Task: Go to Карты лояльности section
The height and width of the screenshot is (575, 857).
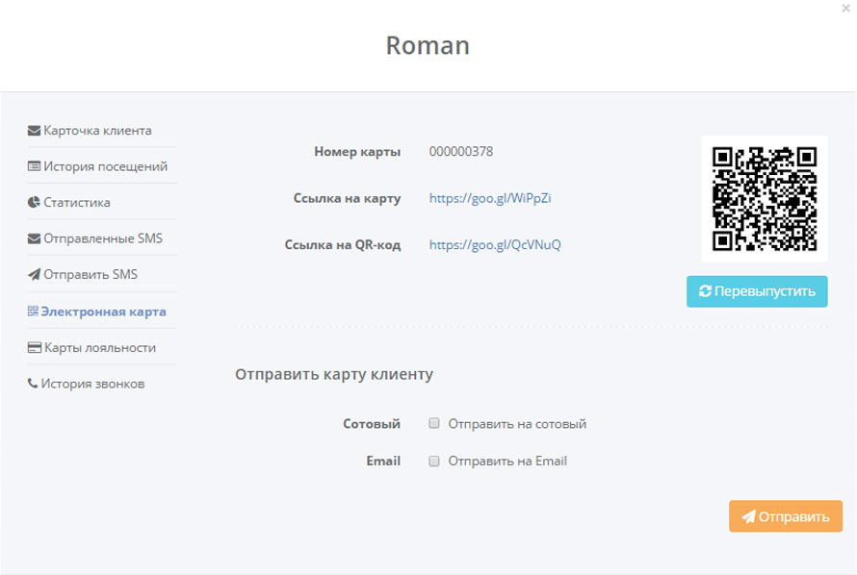Action: tap(99, 348)
